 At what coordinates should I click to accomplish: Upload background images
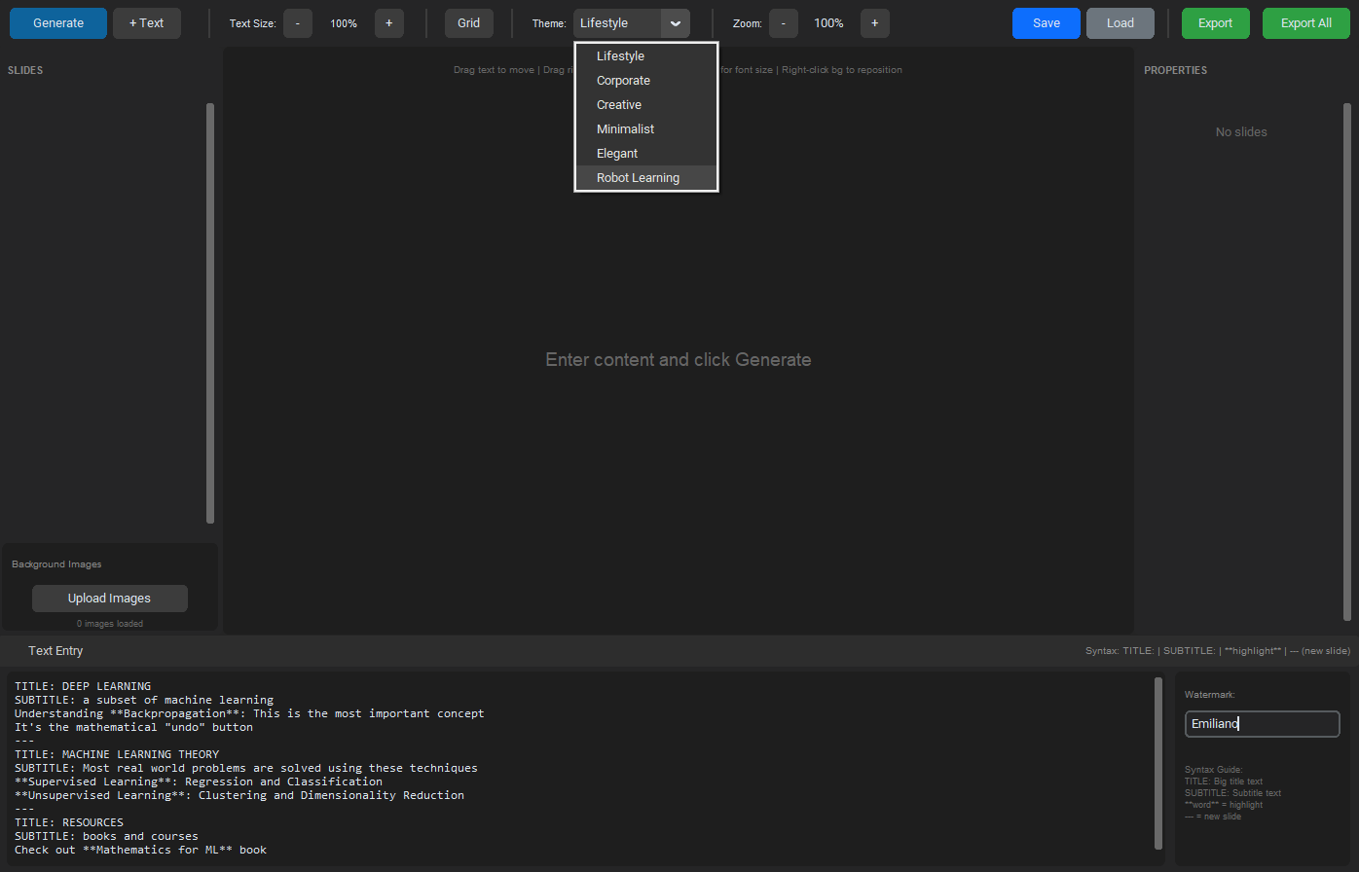point(109,598)
